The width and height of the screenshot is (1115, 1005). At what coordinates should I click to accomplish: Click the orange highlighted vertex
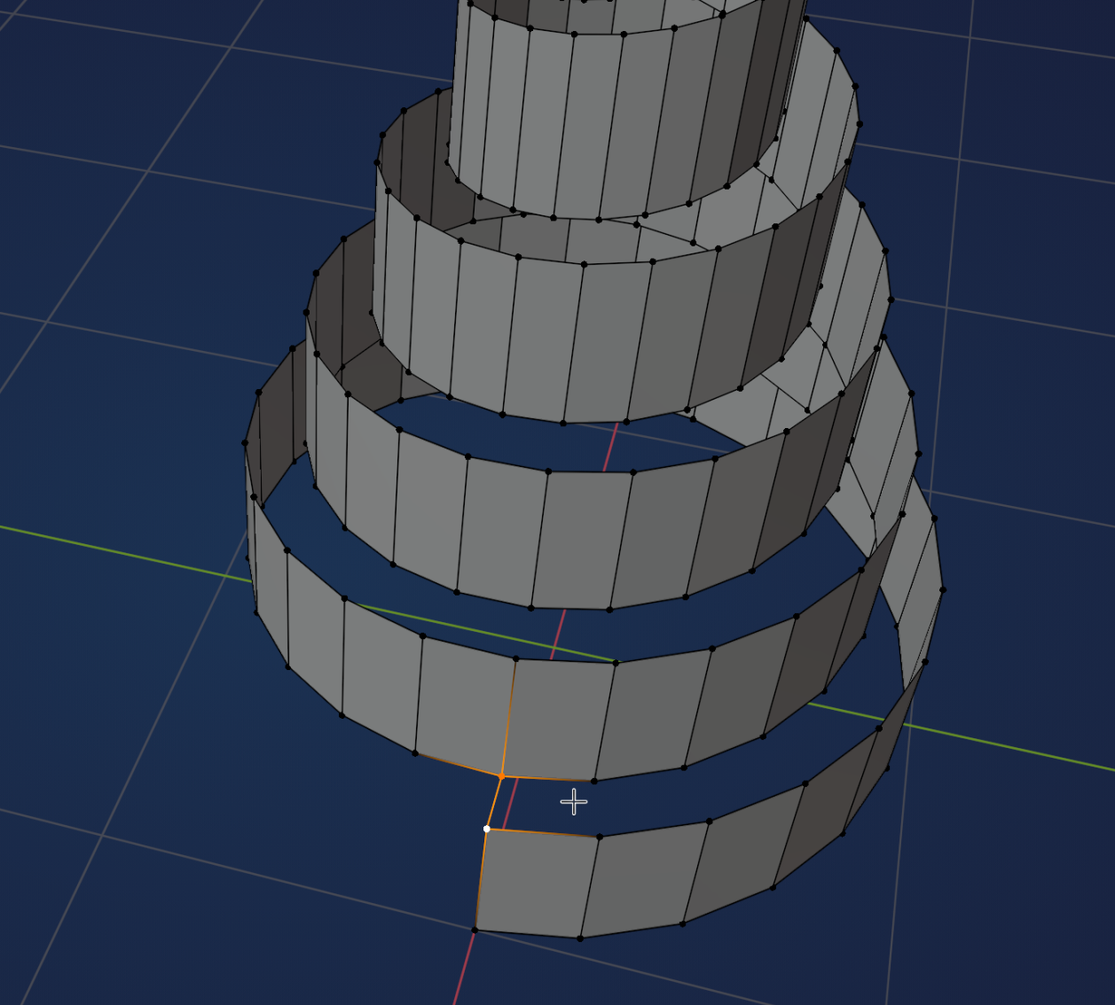503,778
